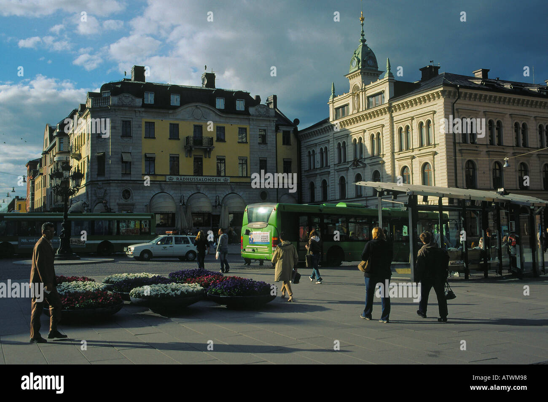
Task: Click the woman in beige coat
Action: pos(285,266)
